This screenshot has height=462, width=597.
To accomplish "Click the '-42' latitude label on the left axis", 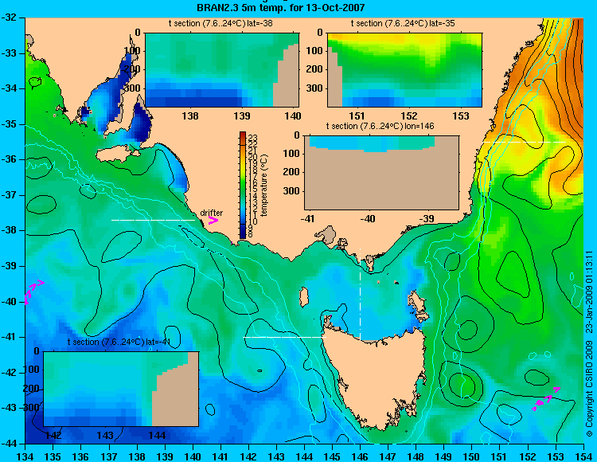I will click(10, 373).
